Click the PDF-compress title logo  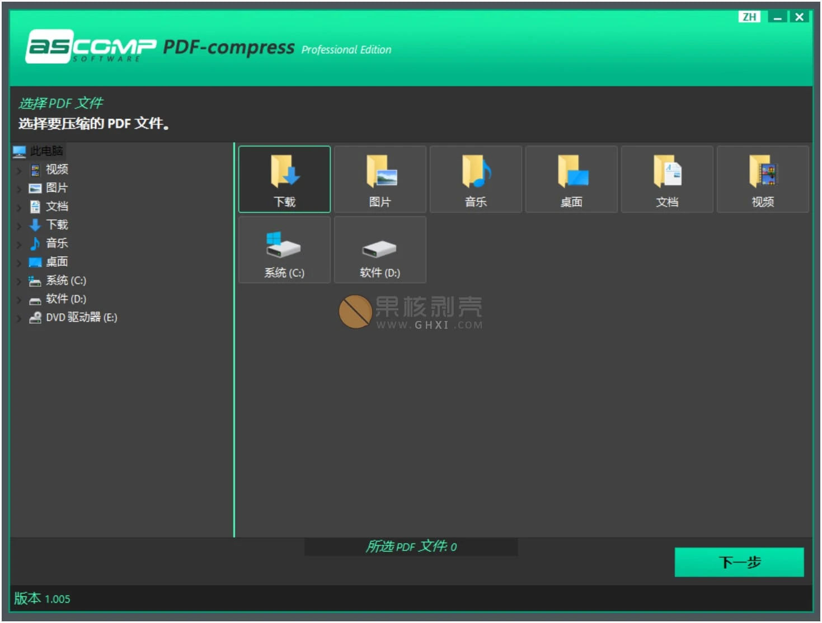click(x=228, y=48)
